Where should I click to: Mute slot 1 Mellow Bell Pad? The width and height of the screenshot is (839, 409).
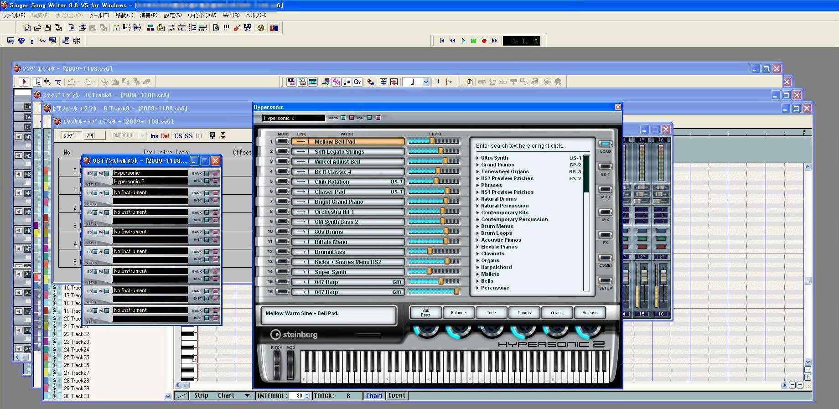click(283, 141)
